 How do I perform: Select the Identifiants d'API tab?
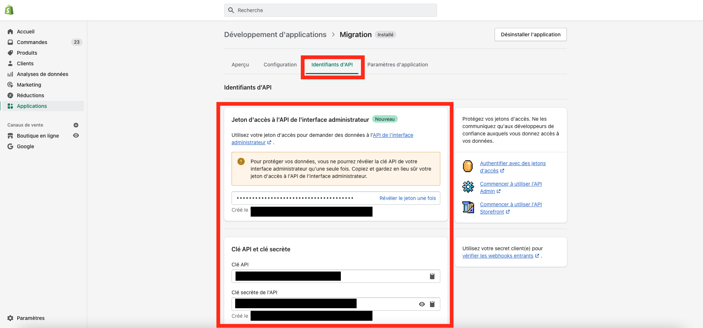click(x=332, y=65)
